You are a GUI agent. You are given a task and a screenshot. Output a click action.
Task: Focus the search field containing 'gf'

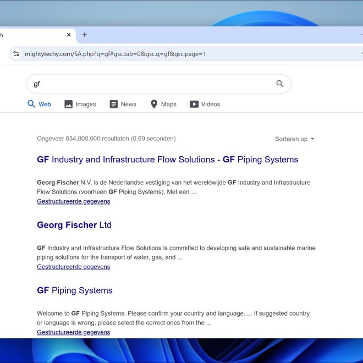coord(148,84)
